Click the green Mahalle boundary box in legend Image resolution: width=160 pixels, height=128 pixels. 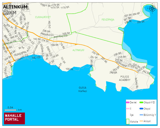(x=128, y=121)
